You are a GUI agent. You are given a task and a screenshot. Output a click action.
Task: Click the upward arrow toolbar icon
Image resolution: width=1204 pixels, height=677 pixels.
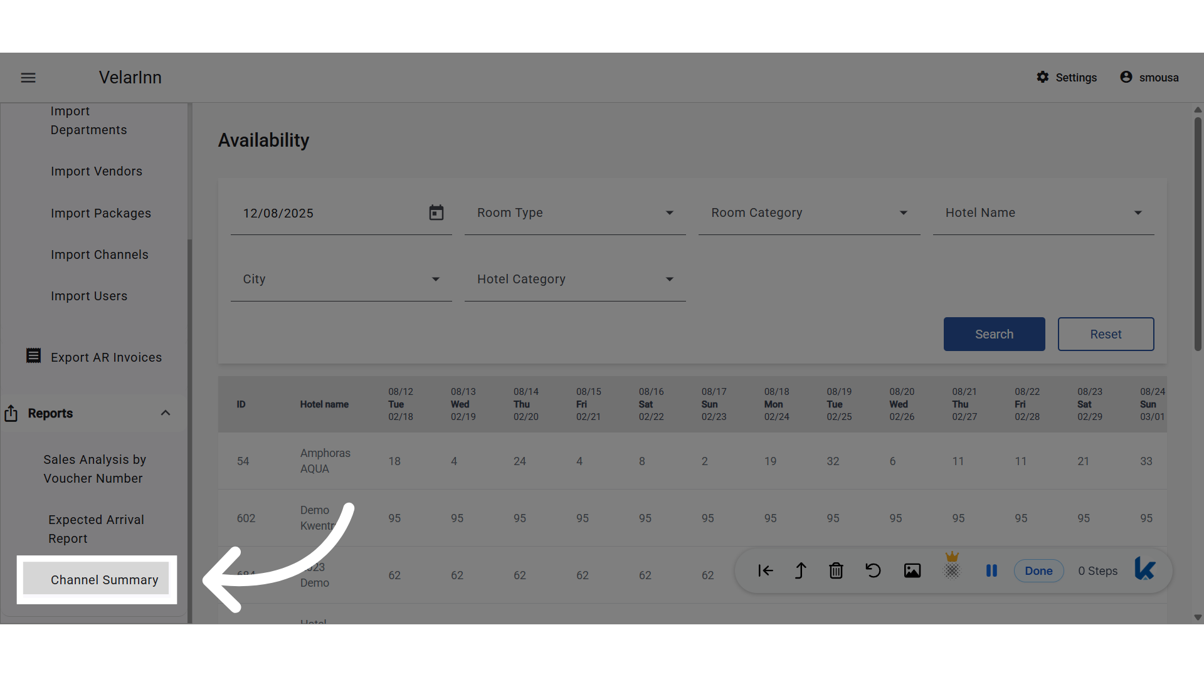coord(801,570)
